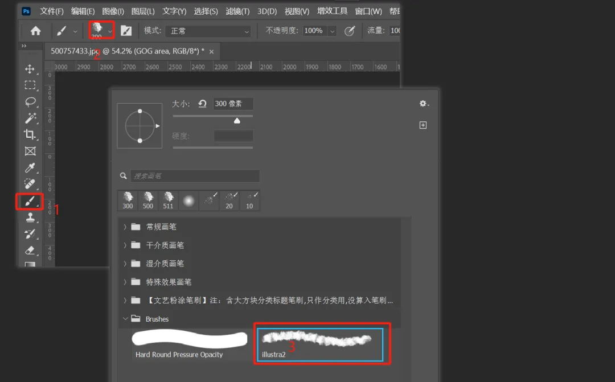This screenshot has height=382, width=615.
Task: Open the 编辑(E) menu
Action: coord(83,11)
